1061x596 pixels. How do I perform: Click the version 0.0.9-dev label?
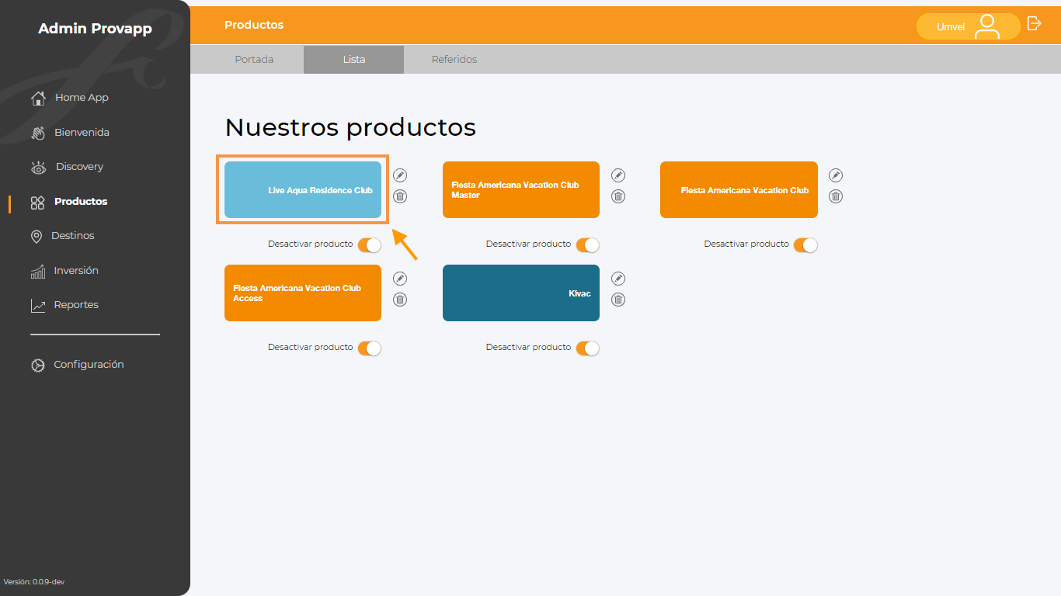pos(33,581)
